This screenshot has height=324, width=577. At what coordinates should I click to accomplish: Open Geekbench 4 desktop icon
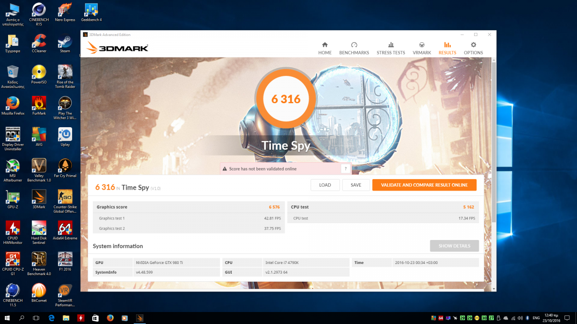coord(91,12)
